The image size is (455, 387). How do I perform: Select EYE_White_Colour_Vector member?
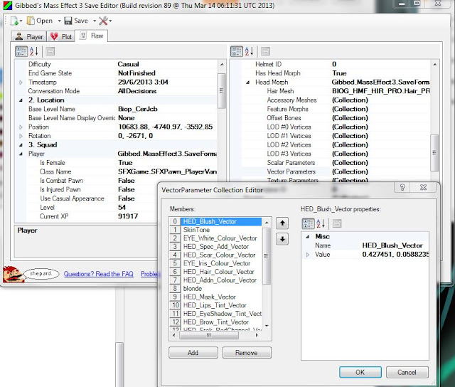pos(220,238)
